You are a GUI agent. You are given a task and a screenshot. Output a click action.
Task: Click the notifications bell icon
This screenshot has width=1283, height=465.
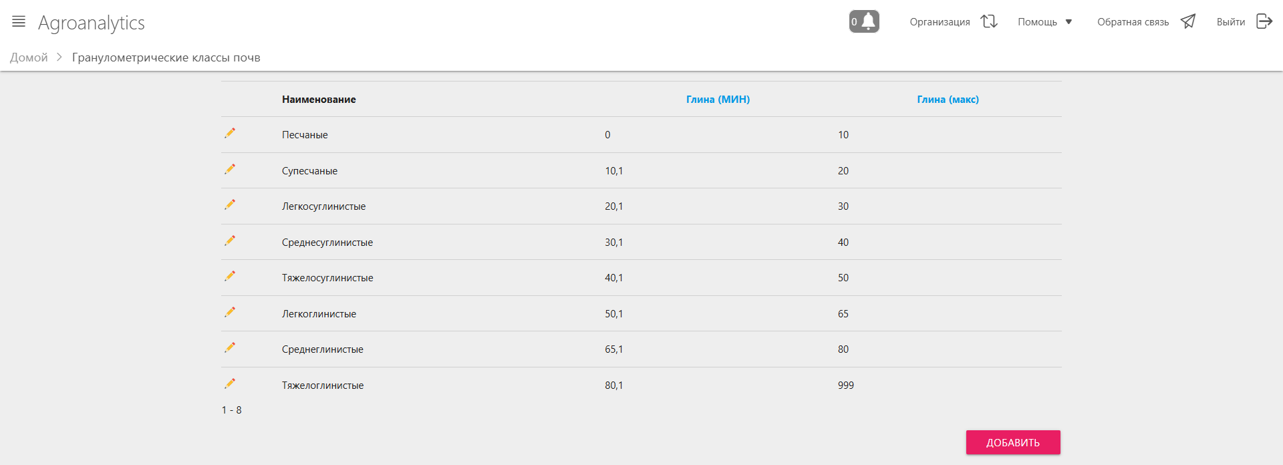pyautogui.click(x=868, y=21)
